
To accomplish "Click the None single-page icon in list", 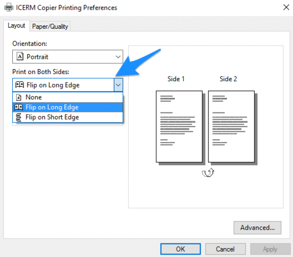I will coord(19,97).
